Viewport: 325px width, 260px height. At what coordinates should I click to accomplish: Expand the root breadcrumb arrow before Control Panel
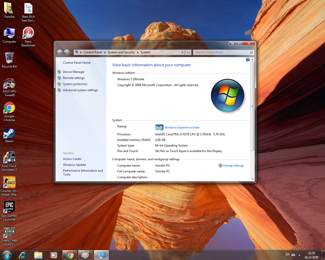click(x=81, y=52)
